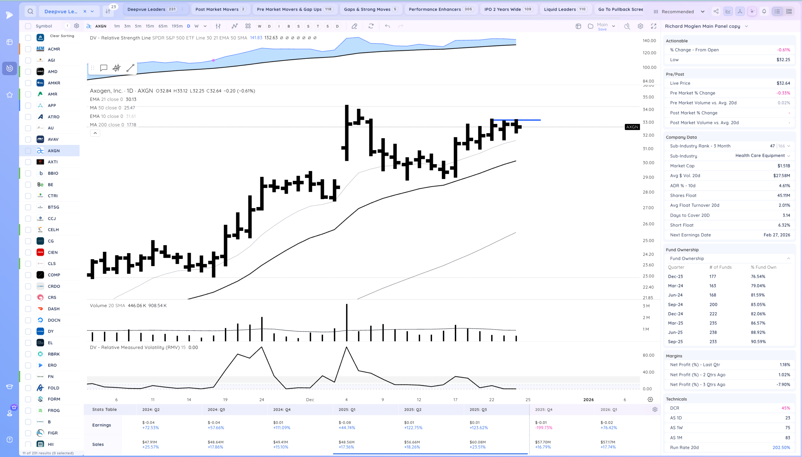Screen dimensions: 802x457
Task: Select the eraser drawing tool icon
Action: (354, 26)
